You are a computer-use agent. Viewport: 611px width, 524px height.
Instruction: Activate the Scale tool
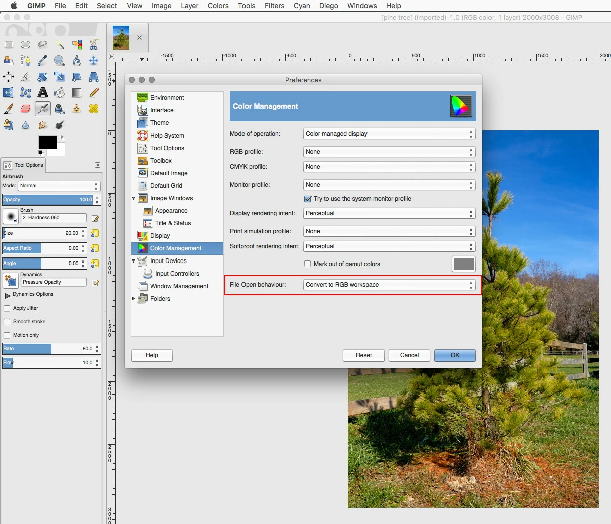(60, 77)
